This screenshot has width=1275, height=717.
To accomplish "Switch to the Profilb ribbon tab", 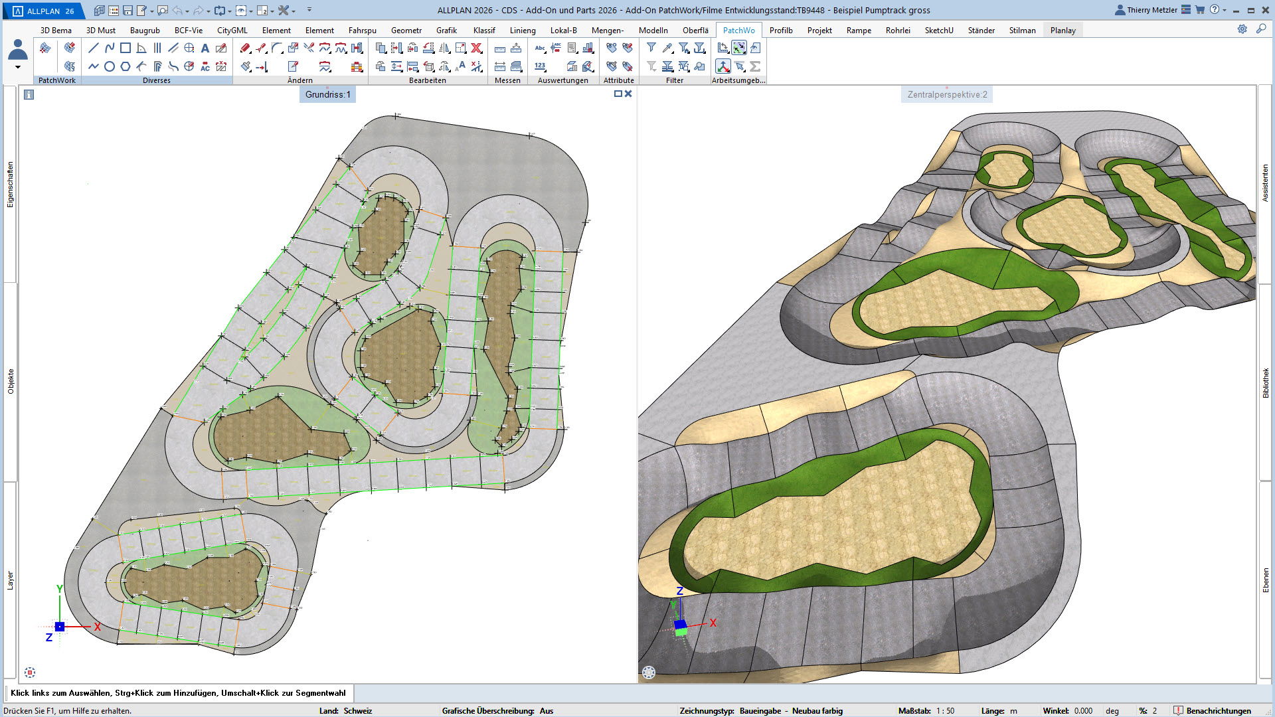I will [780, 30].
